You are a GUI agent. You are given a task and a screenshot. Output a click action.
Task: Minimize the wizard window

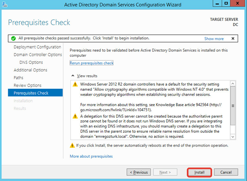click(217, 3)
